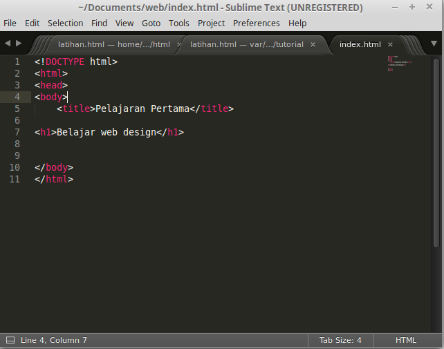444x349 pixels.
Task: Go to next tab with right arrow
Action: [x=19, y=44]
